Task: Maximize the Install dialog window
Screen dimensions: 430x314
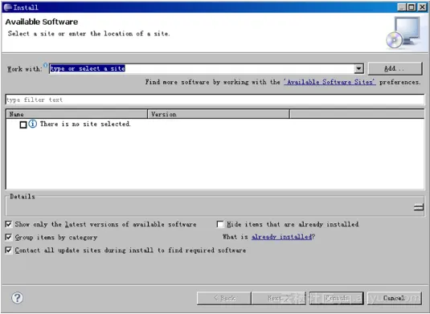Action: pyautogui.click(x=412, y=7)
